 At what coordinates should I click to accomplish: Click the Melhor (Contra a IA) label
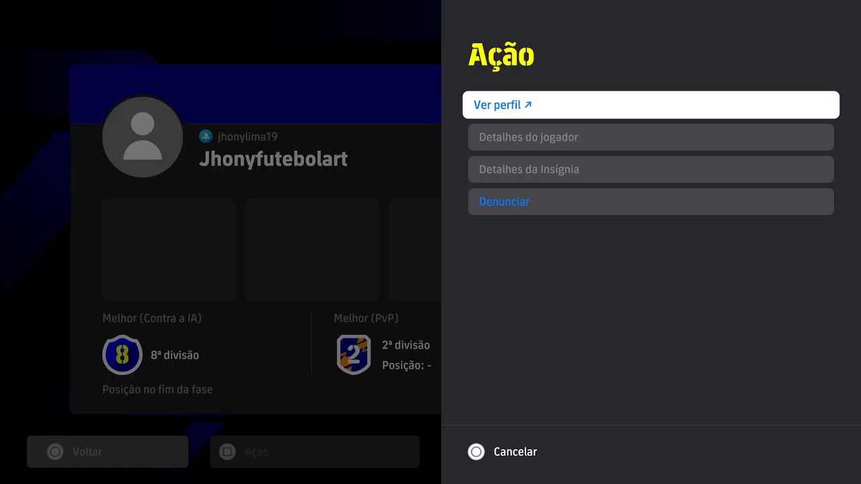pos(152,318)
